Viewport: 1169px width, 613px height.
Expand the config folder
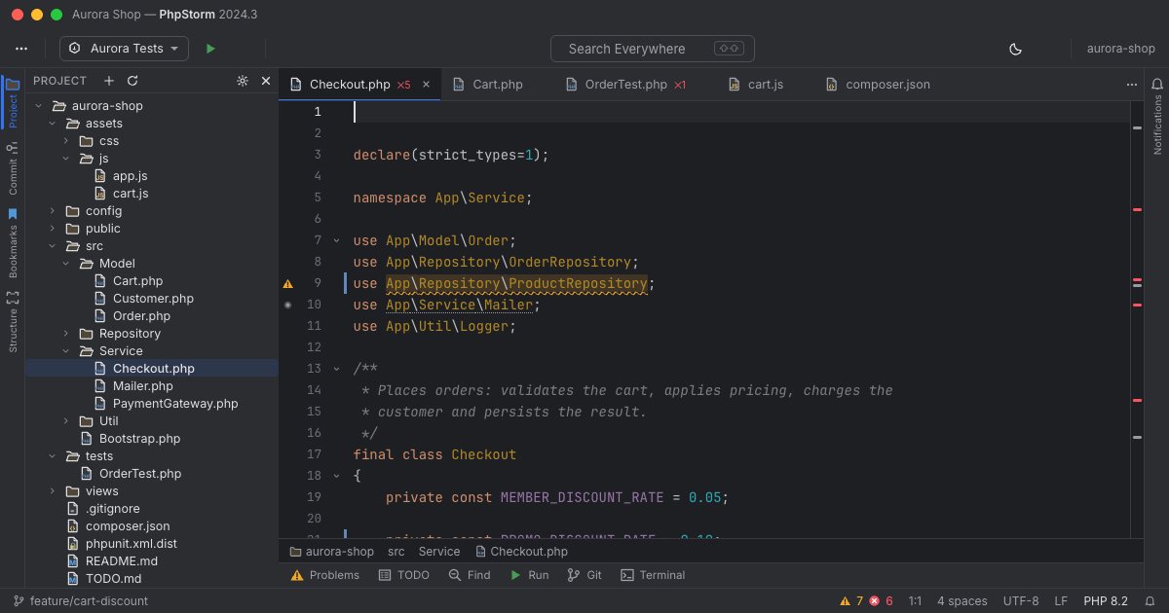pos(52,211)
